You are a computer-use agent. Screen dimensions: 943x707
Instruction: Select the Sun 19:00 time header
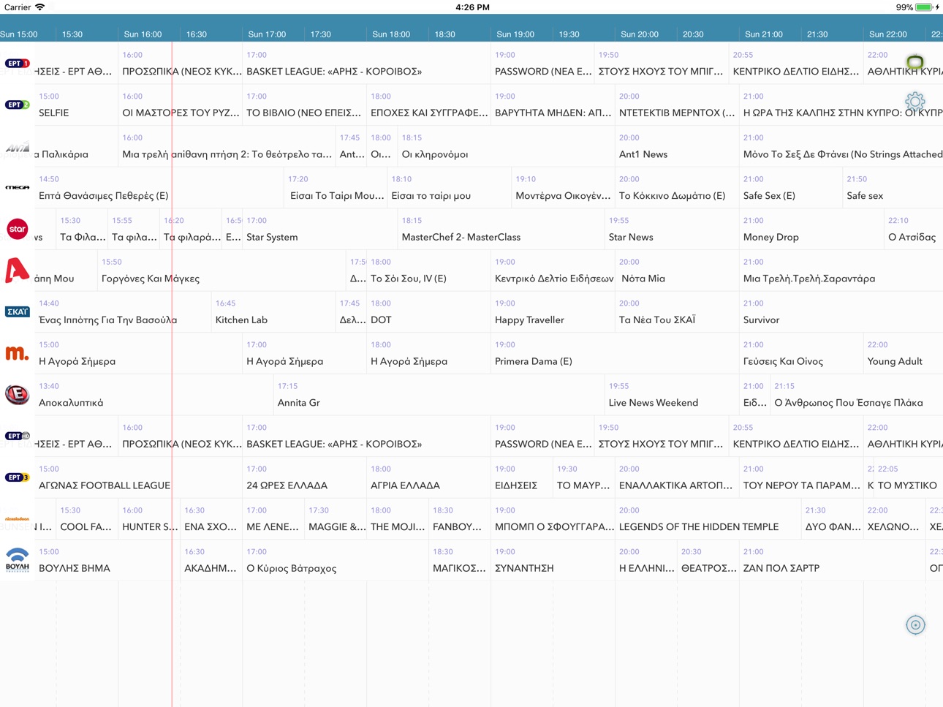coord(515,34)
